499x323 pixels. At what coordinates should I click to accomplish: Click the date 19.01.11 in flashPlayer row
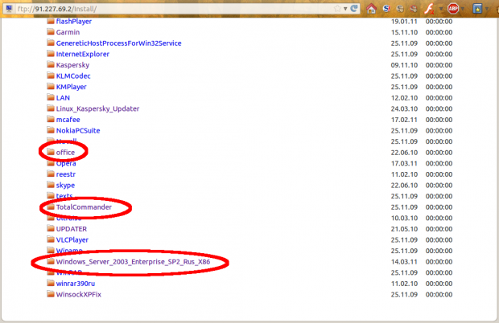(404, 22)
